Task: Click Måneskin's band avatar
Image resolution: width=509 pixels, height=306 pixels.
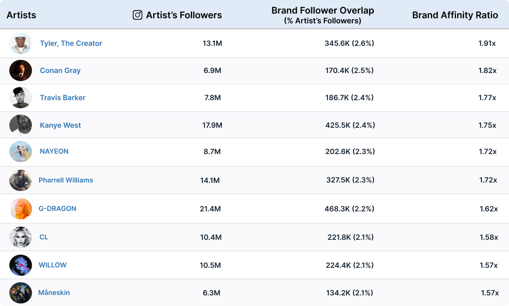Action: click(x=20, y=293)
